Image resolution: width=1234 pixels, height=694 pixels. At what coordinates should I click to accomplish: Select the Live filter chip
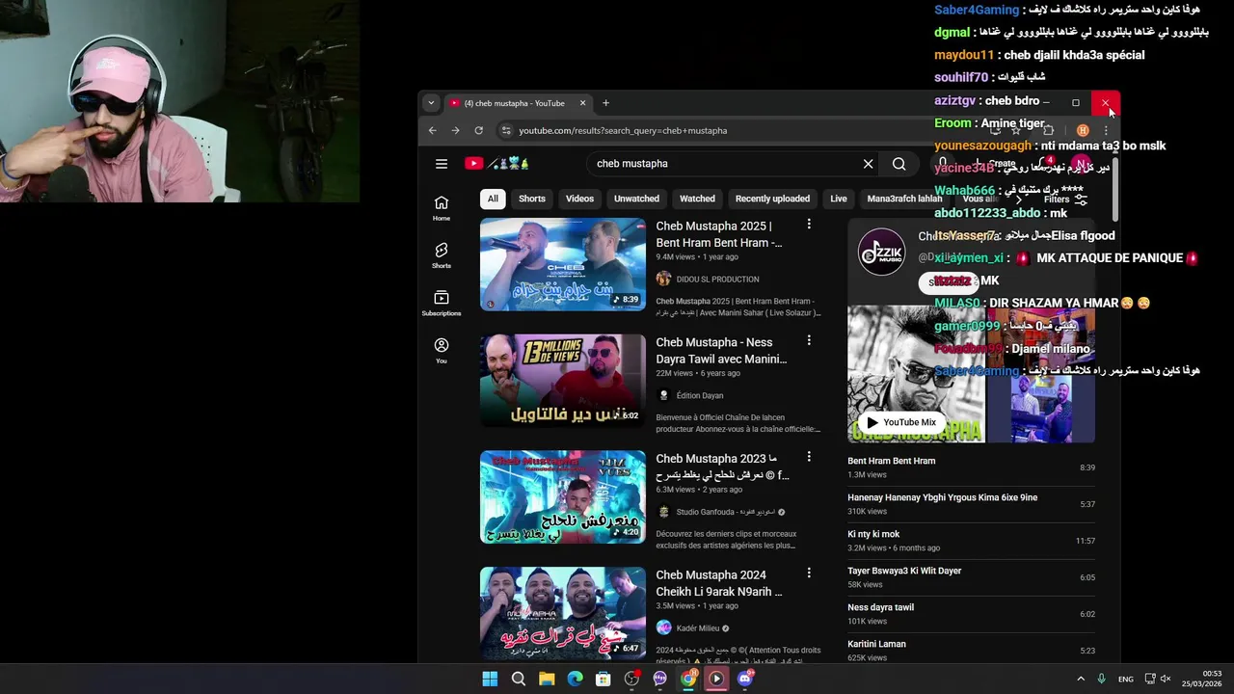click(x=839, y=199)
